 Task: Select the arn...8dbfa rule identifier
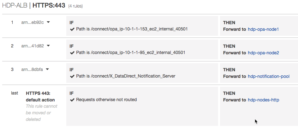click(32, 69)
